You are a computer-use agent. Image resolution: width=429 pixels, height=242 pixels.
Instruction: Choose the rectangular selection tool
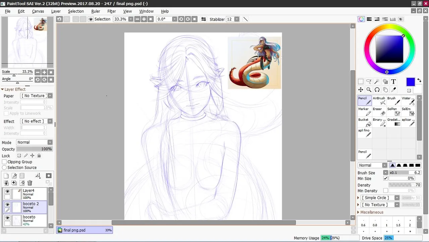click(x=361, y=81)
